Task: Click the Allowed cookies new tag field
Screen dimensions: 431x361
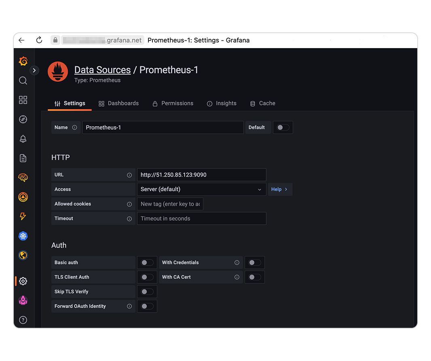Action: point(170,204)
